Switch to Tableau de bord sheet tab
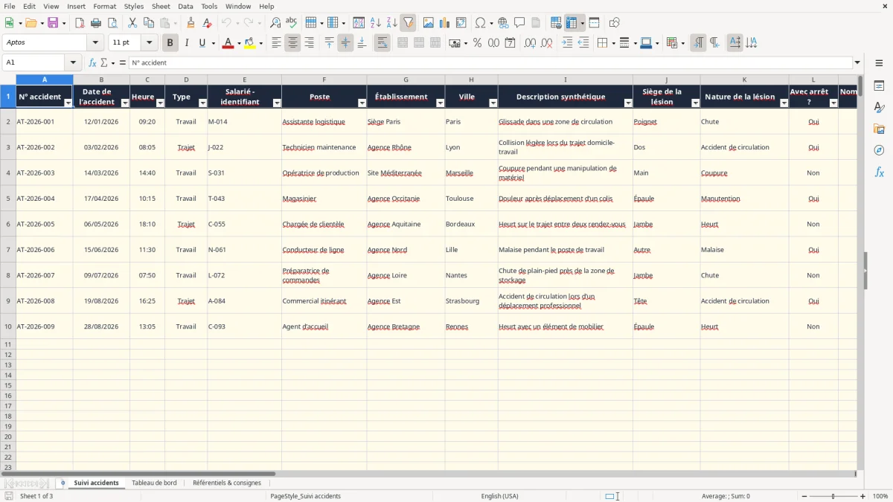 (154, 483)
